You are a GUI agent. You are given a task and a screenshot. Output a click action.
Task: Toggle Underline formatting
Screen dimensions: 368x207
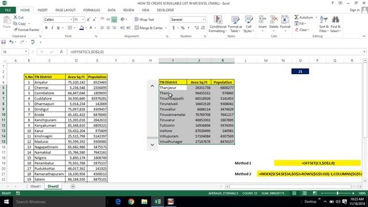coord(58,28)
